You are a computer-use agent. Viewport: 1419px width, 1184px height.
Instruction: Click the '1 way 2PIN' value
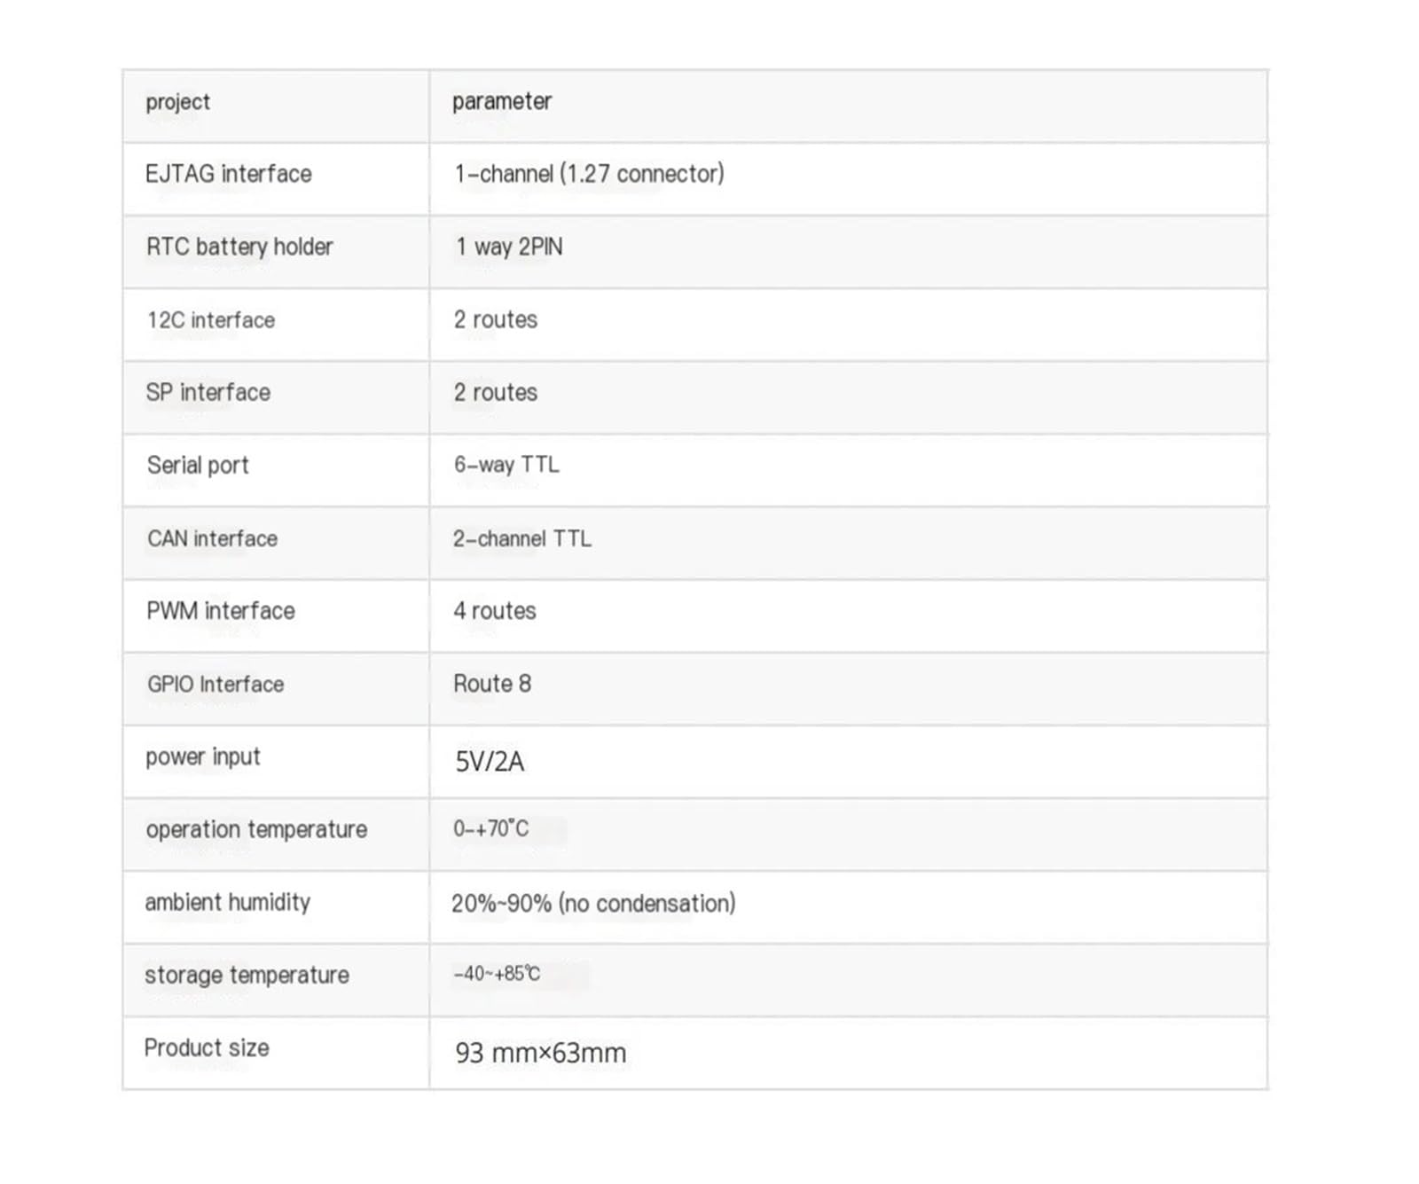[509, 247]
